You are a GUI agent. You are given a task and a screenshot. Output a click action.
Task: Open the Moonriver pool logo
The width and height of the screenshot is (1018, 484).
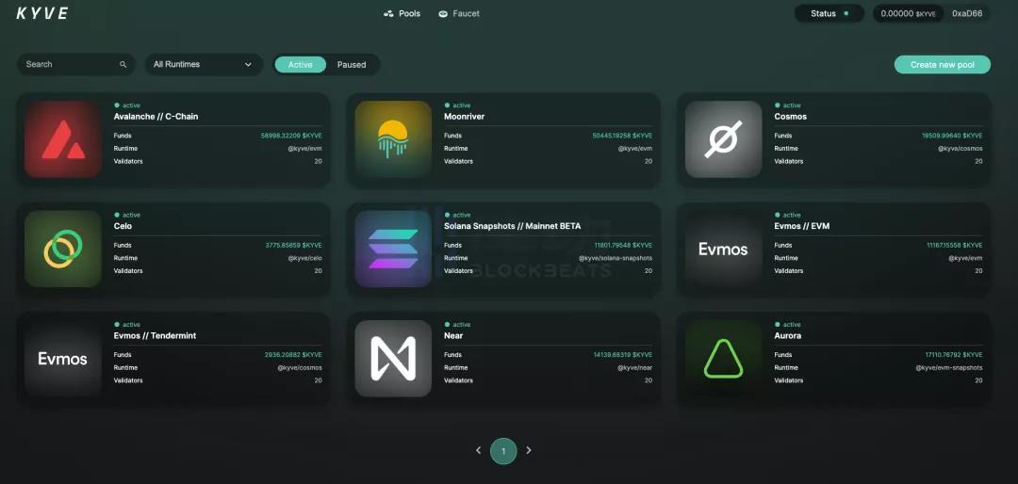[x=393, y=138]
